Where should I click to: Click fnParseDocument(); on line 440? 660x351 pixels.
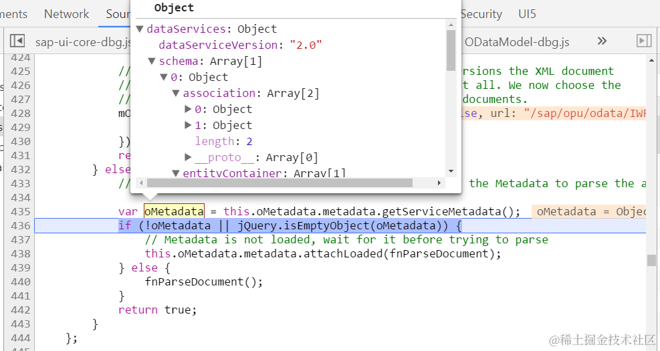tap(204, 281)
